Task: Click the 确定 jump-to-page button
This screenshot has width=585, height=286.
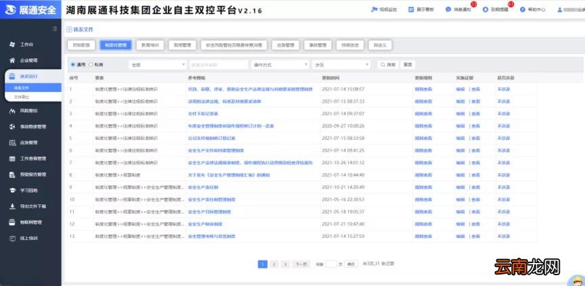Action: click(351, 264)
